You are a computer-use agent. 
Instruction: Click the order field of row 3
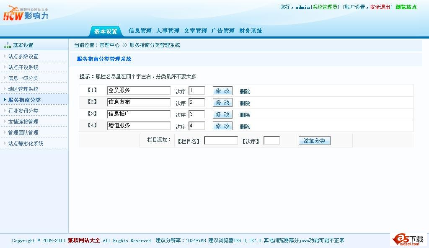point(197,114)
